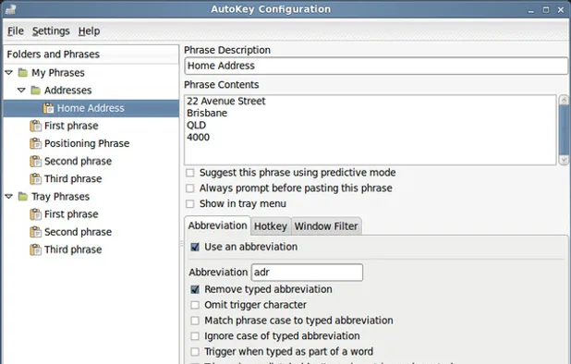Click inside the Phrase Contents text area
The width and height of the screenshot is (571, 364).
pyautogui.click(x=371, y=130)
